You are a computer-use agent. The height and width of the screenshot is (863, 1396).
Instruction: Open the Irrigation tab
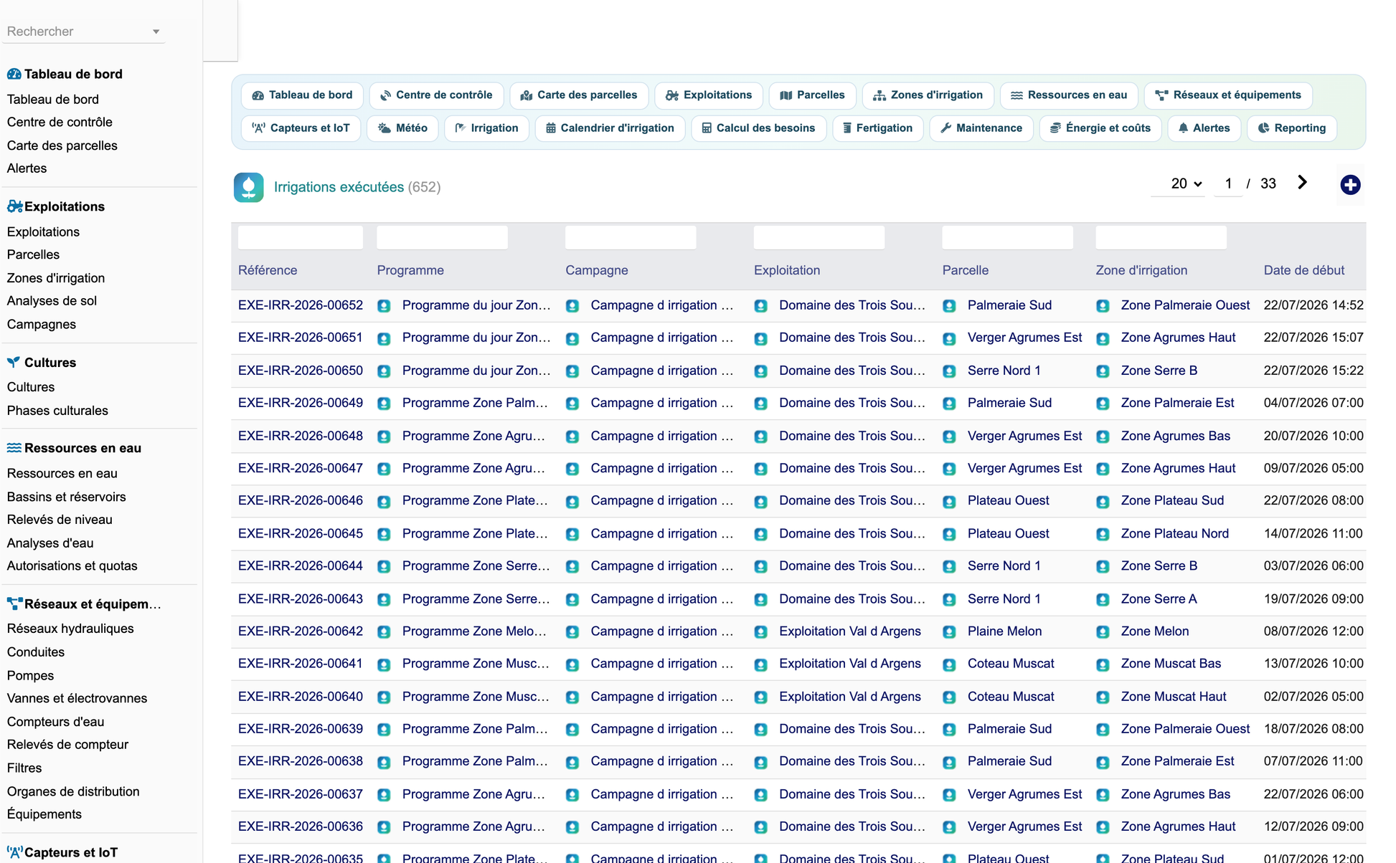486,128
